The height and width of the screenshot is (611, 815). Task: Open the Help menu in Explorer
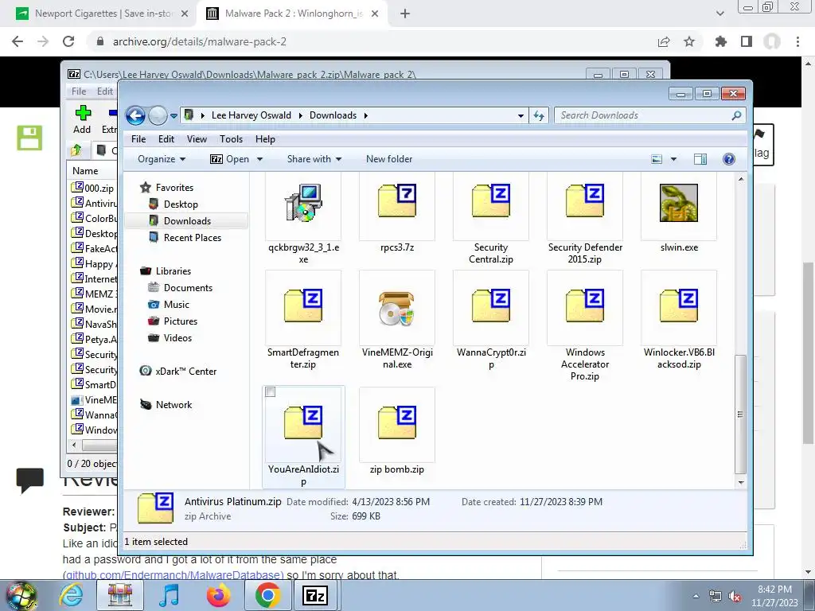(x=265, y=139)
